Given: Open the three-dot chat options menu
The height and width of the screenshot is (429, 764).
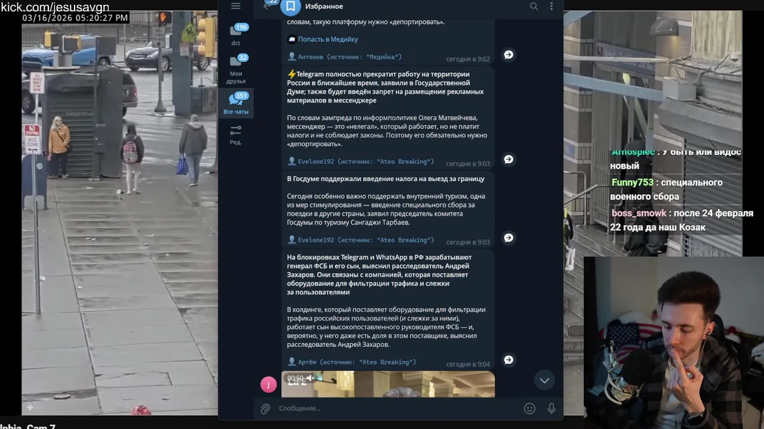Looking at the screenshot, I should click(552, 7).
